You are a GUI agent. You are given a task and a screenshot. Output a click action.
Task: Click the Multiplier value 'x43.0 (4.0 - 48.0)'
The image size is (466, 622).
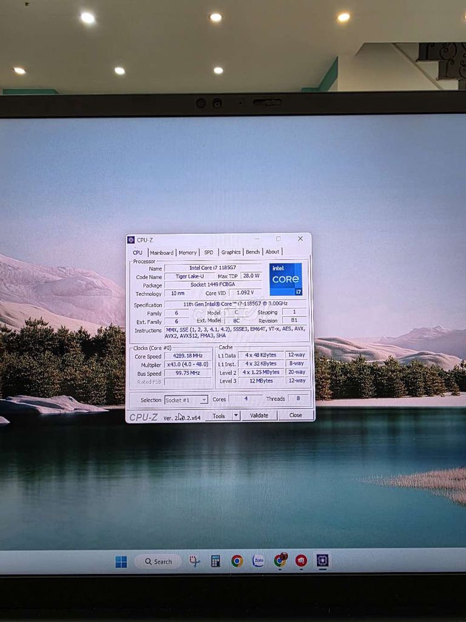188,364
